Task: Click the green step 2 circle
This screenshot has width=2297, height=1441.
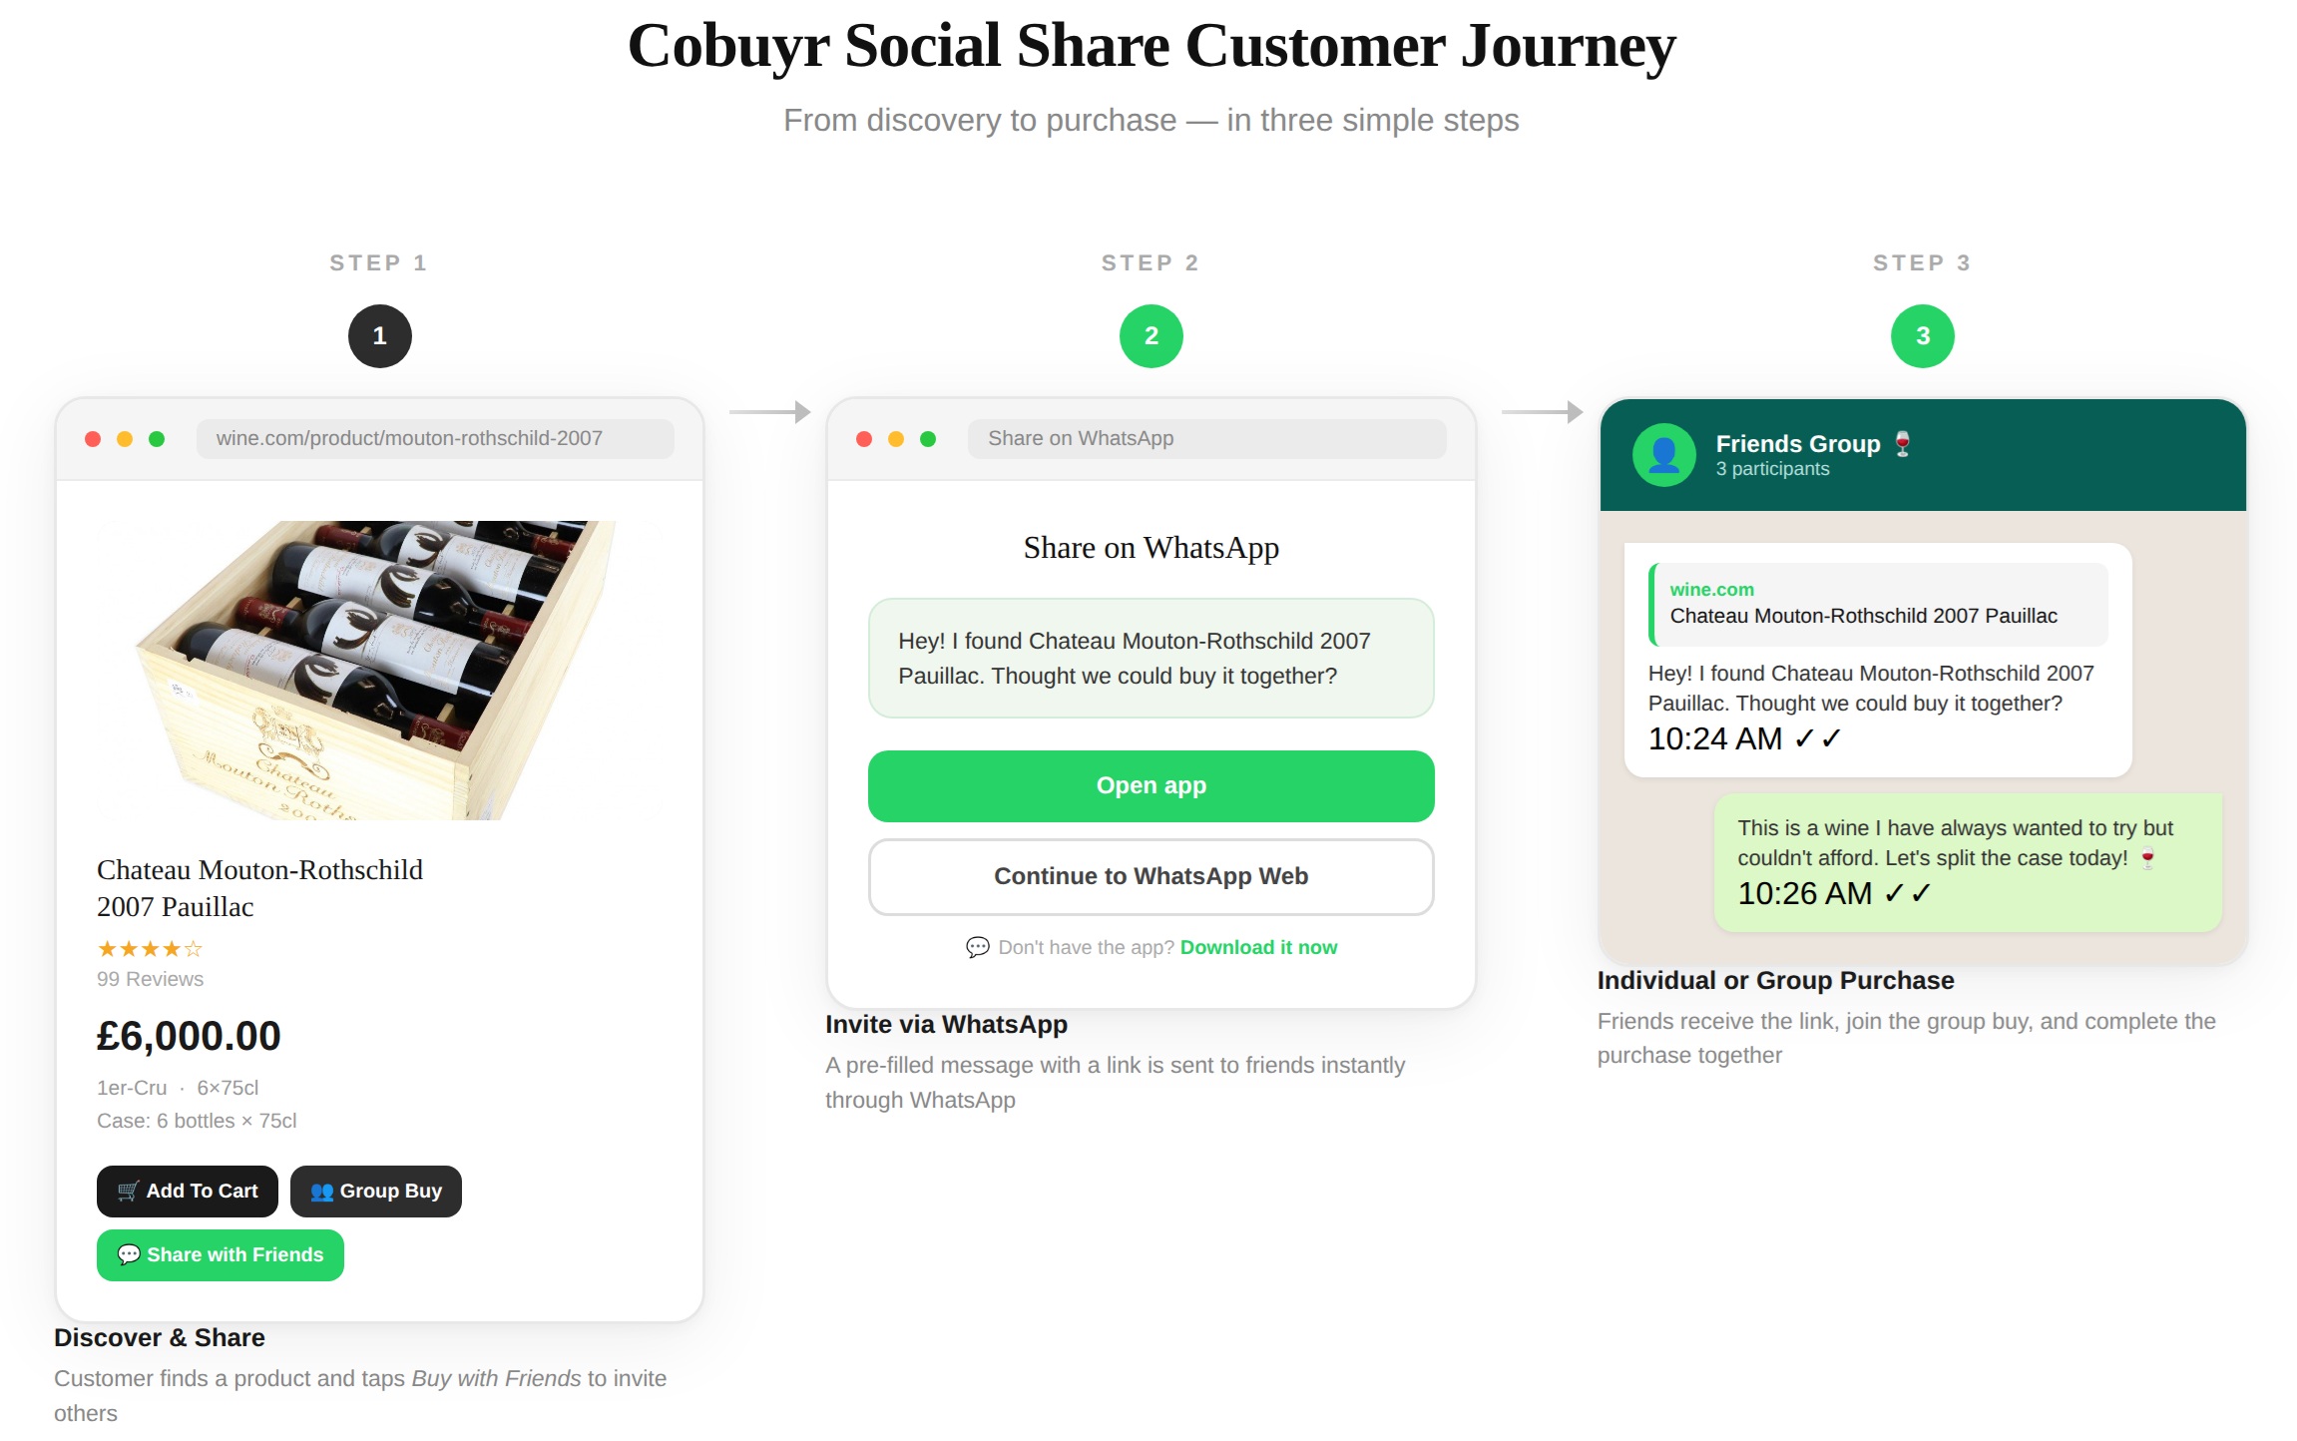Action: [1150, 336]
